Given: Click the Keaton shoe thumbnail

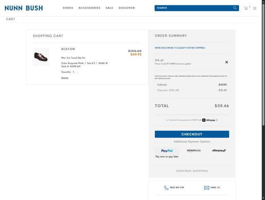Looking at the screenshot, I should coord(41,56).
